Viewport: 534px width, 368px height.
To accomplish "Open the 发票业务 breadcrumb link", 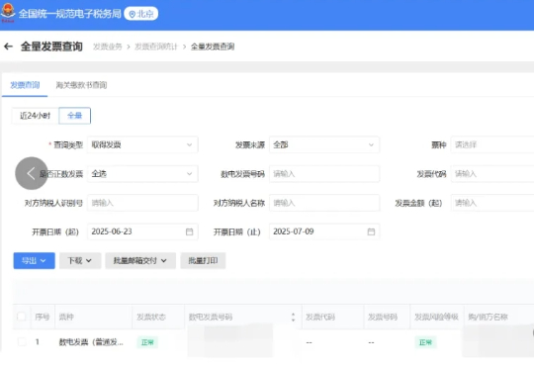I will 107,46.
